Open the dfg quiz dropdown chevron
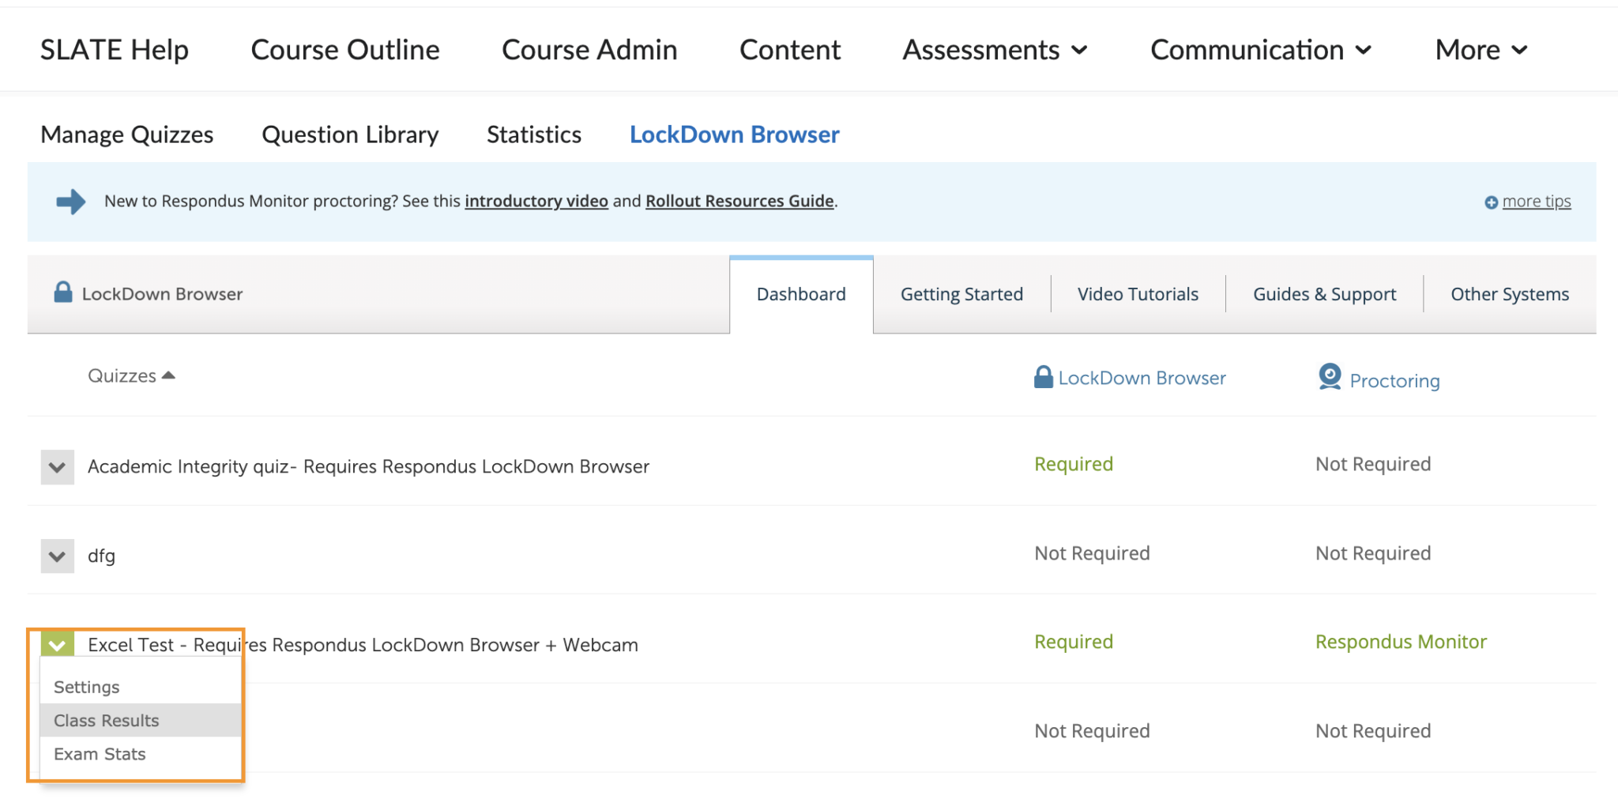The height and width of the screenshot is (803, 1618). click(57, 556)
